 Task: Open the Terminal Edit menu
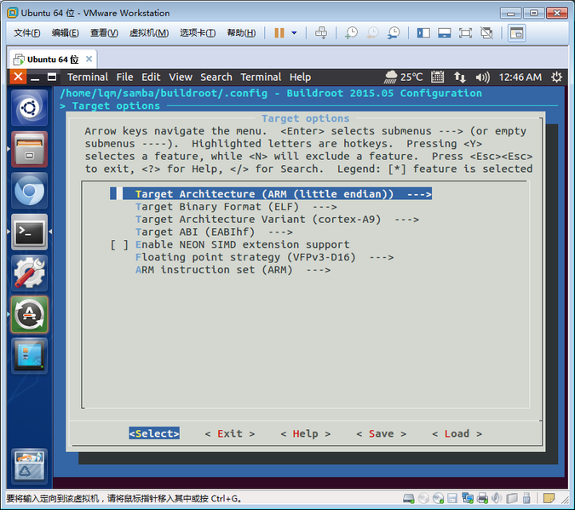(x=151, y=77)
